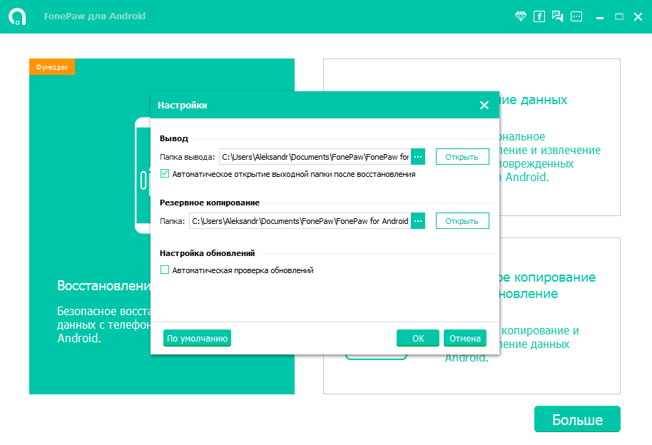The width and height of the screenshot is (652, 445).
Task: Click the Больше button
Action: (577, 419)
